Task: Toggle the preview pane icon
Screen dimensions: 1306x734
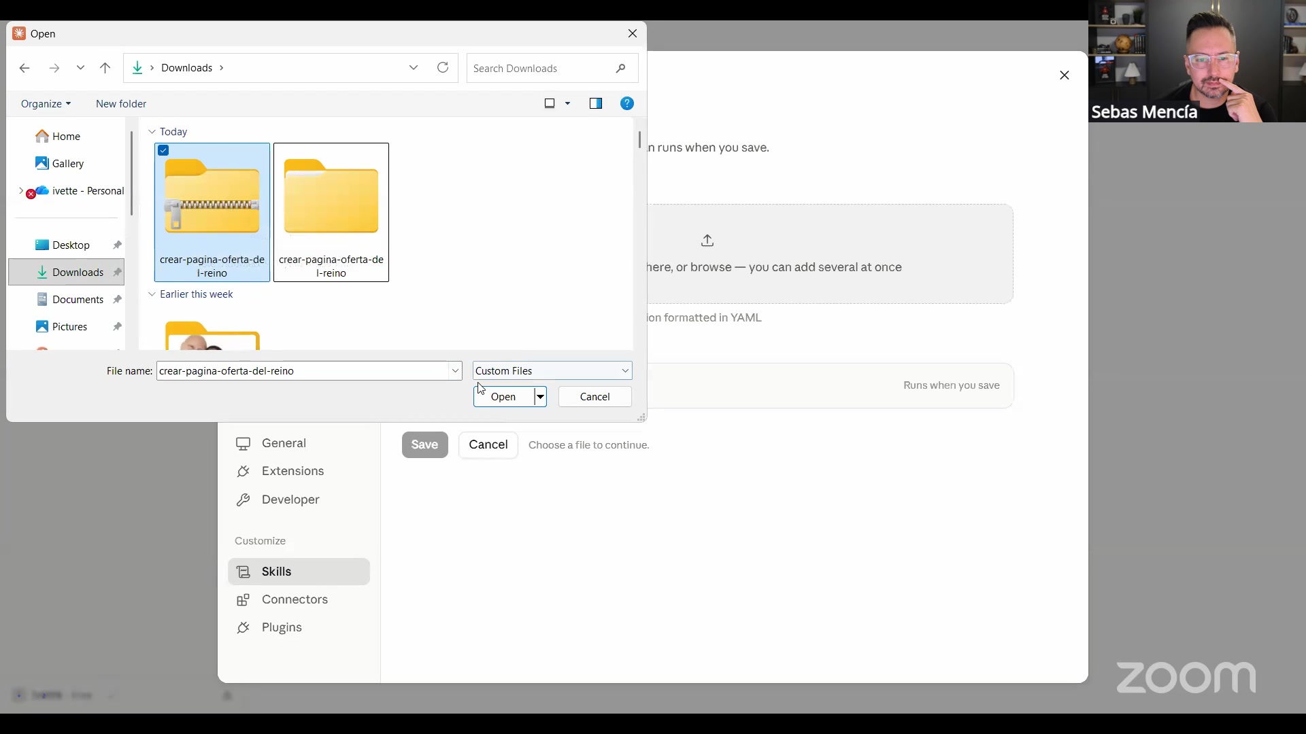Action: (x=596, y=103)
